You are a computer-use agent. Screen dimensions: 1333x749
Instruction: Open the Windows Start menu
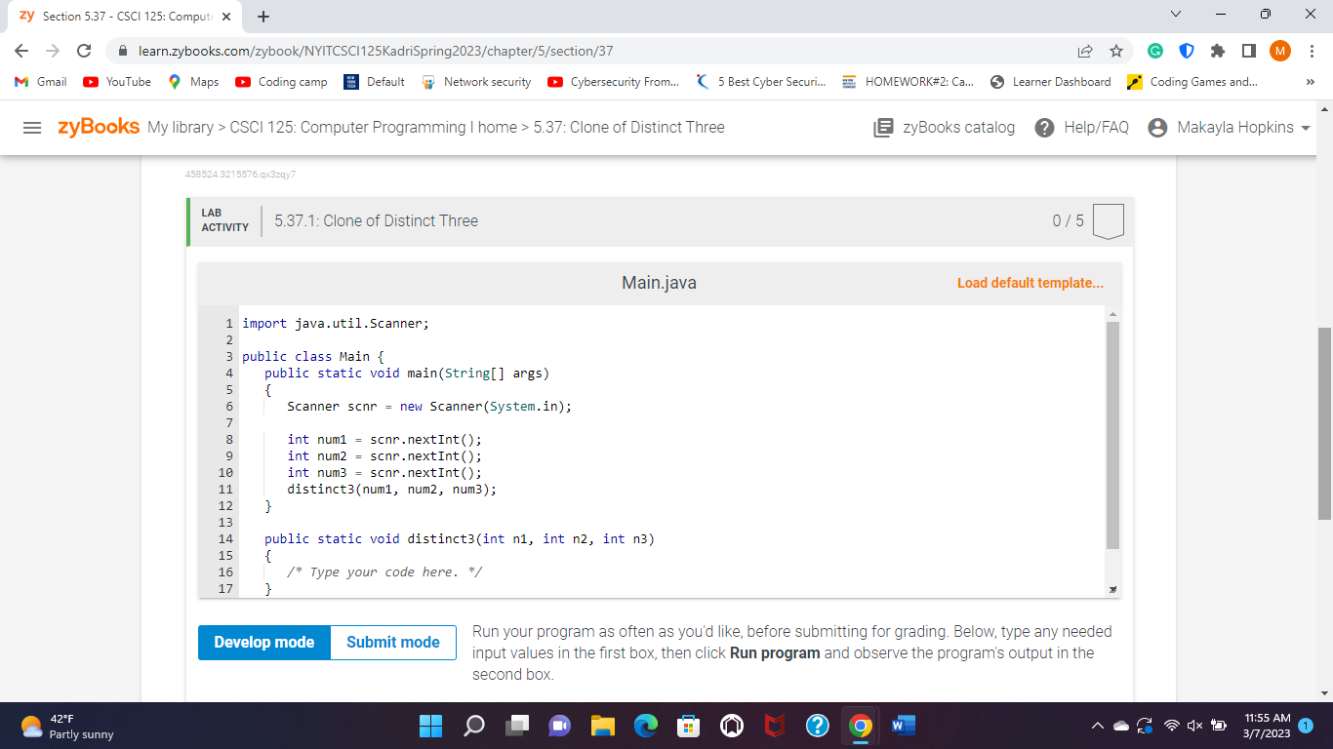coord(430,726)
